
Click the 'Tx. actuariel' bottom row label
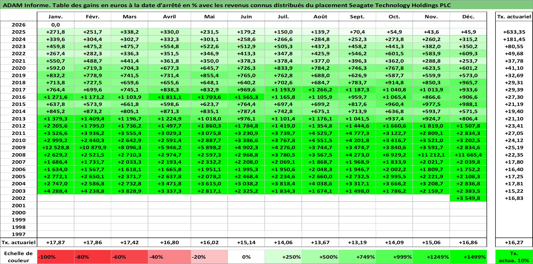point(19,242)
